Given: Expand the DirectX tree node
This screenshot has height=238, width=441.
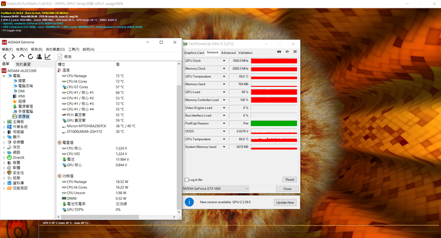Looking at the screenshot, I should coord(4,158).
